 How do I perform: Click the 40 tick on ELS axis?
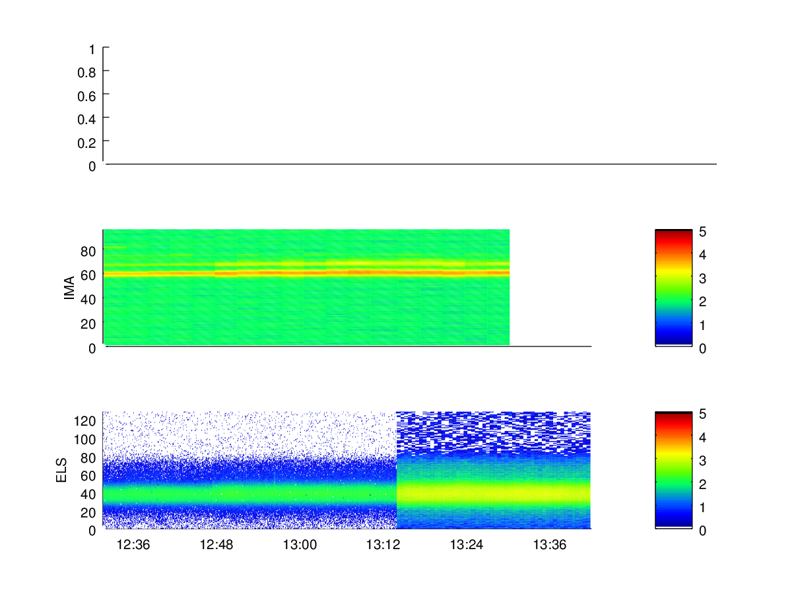coord(90,494)
